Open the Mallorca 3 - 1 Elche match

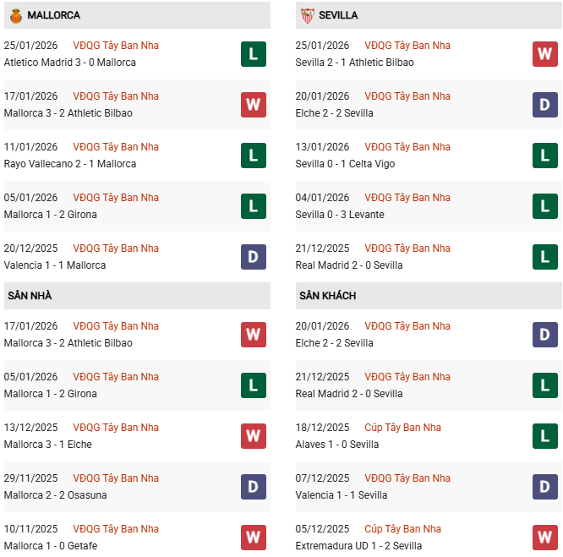(48, 445)
